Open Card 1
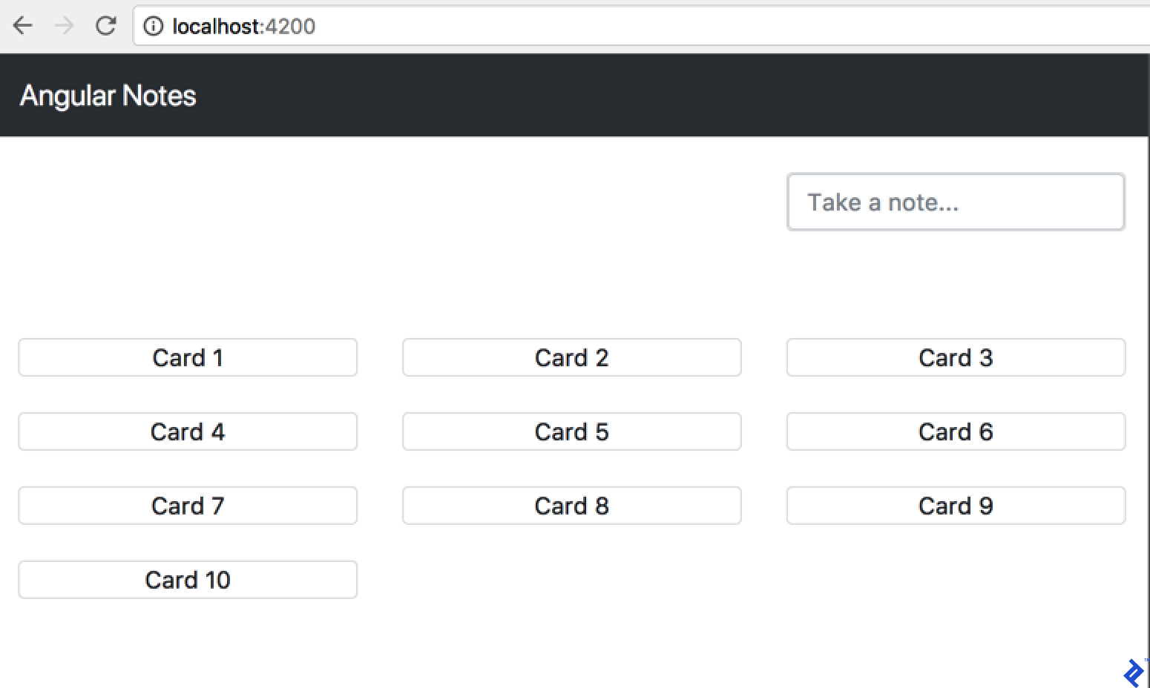Viewport: 1150px width, 688px height. [188, 358]
